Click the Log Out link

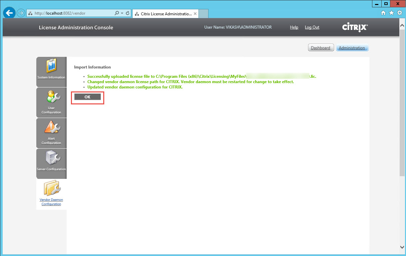coord(312,27)
